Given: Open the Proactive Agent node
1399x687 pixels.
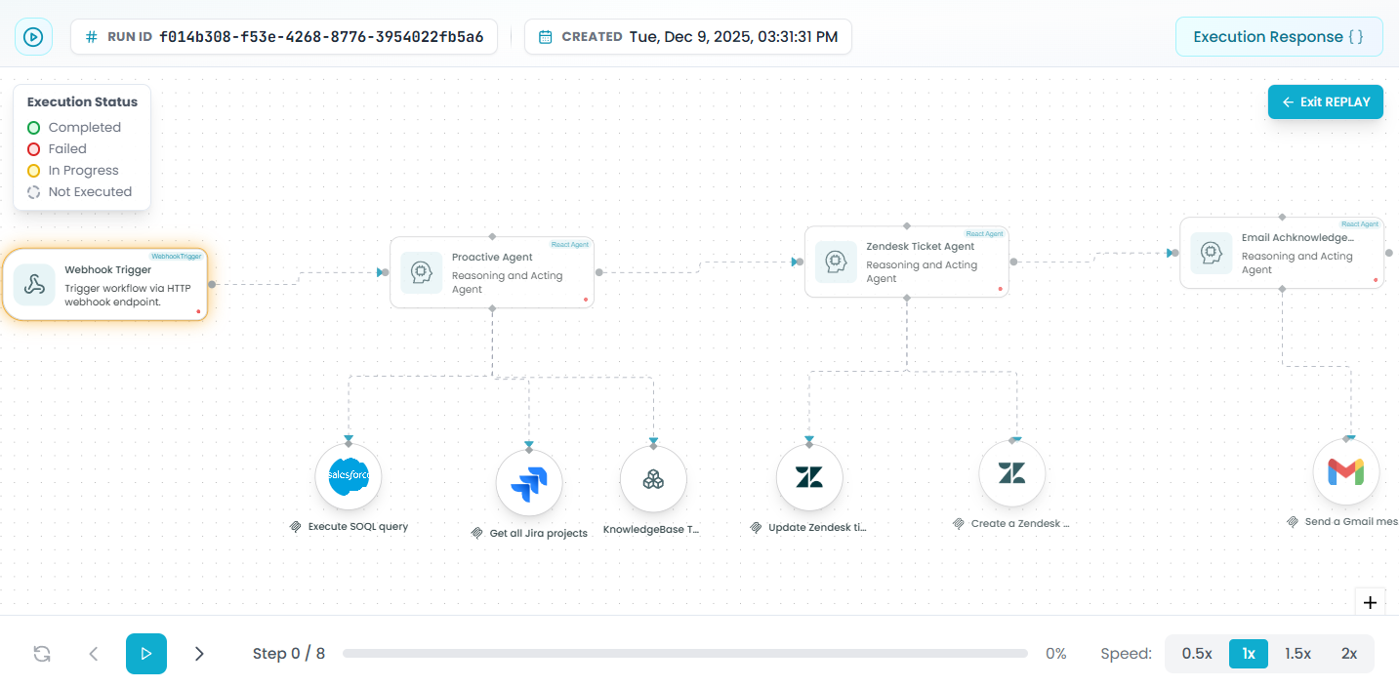Looking at the screenshot, I should (x=492, y=272).
